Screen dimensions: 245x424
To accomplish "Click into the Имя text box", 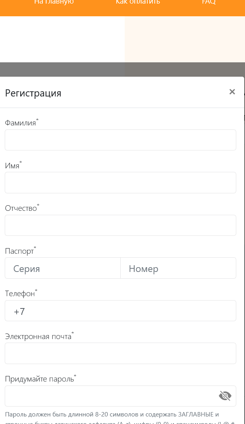I will tap(120, 183).
